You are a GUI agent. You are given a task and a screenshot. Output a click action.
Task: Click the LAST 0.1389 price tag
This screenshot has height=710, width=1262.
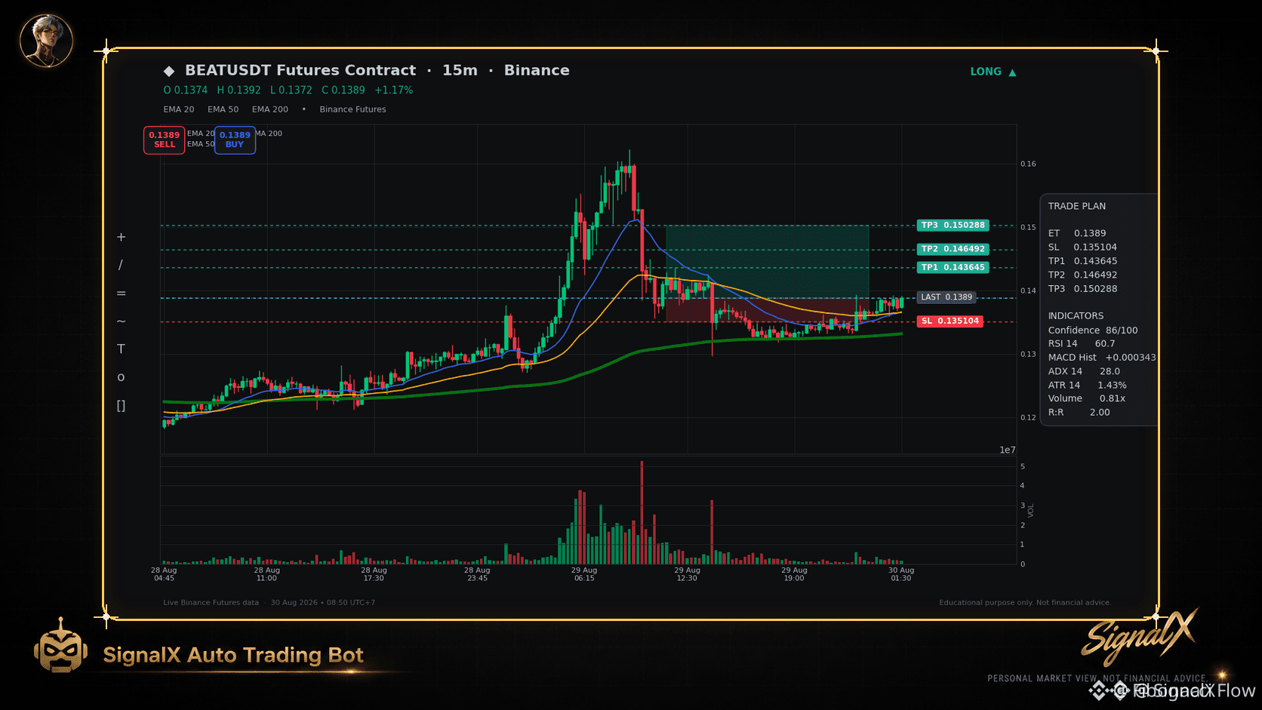946,297
